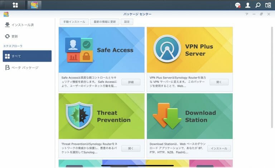Click the Download Station arrows icon
This screenshot has height=168, width=275.
click(167, 116)
